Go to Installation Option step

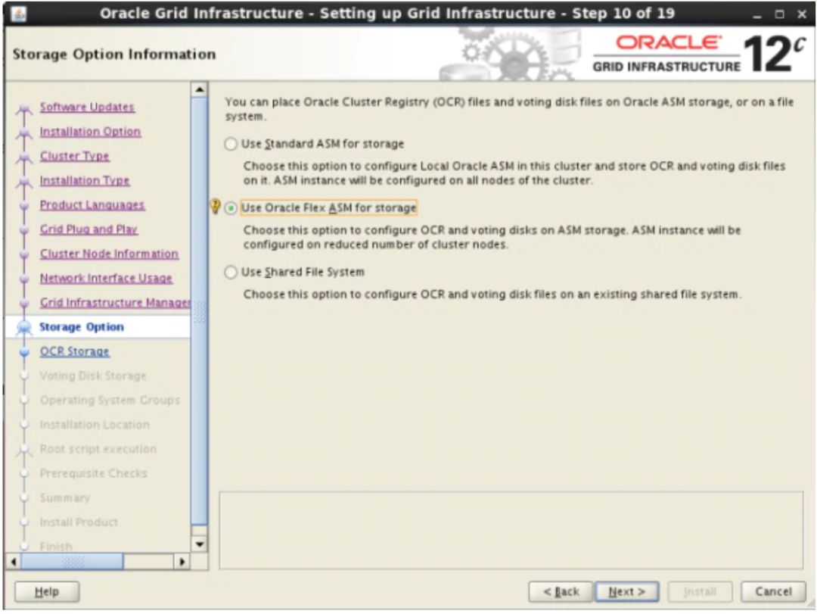coord(90,132)
